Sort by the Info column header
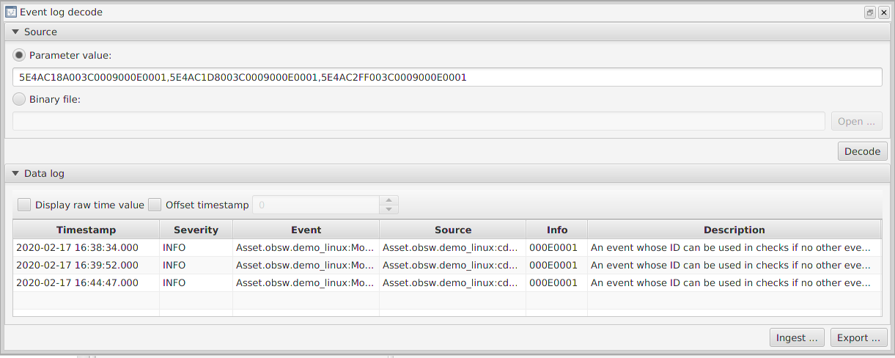The width and height of the screenshot is (895, 358). coord(556,230)
